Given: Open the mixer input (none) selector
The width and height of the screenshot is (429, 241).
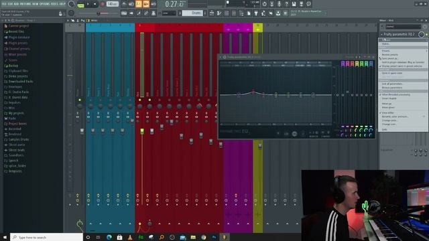Looking at the screenshot, I should coord(403,27).
